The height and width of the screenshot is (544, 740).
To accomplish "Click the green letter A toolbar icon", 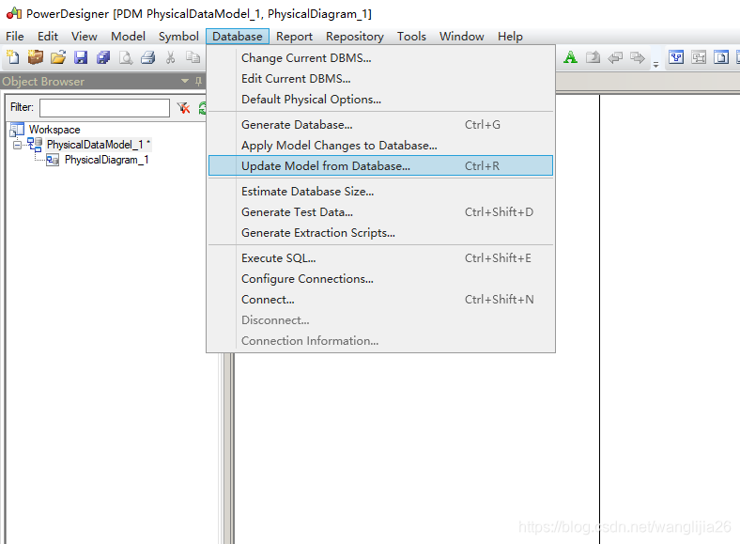I will click(x=570, y=57).
